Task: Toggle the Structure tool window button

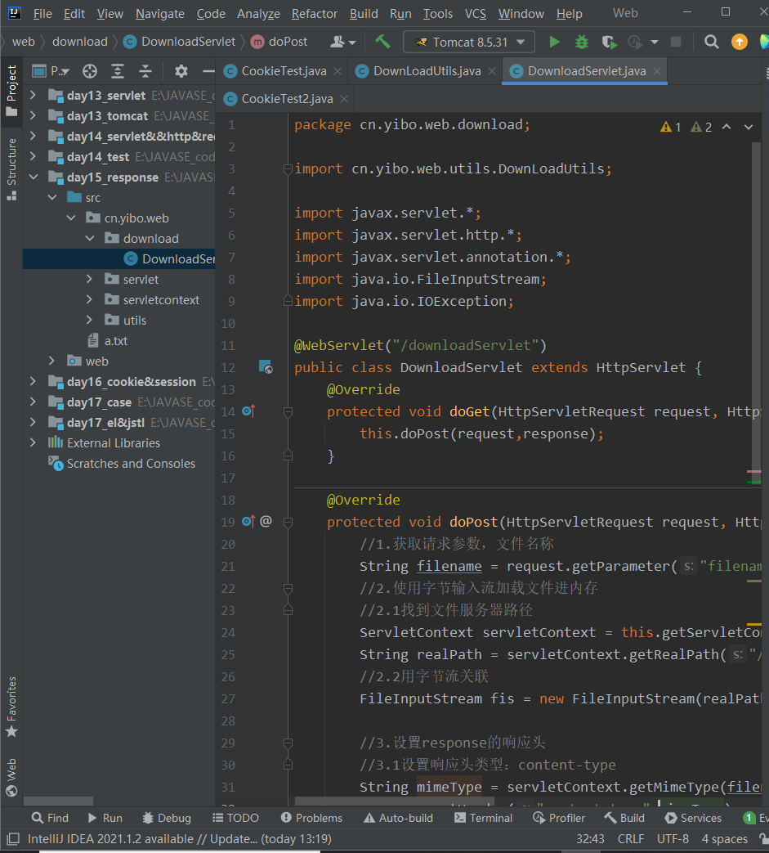Action: (x=11, y=169)
